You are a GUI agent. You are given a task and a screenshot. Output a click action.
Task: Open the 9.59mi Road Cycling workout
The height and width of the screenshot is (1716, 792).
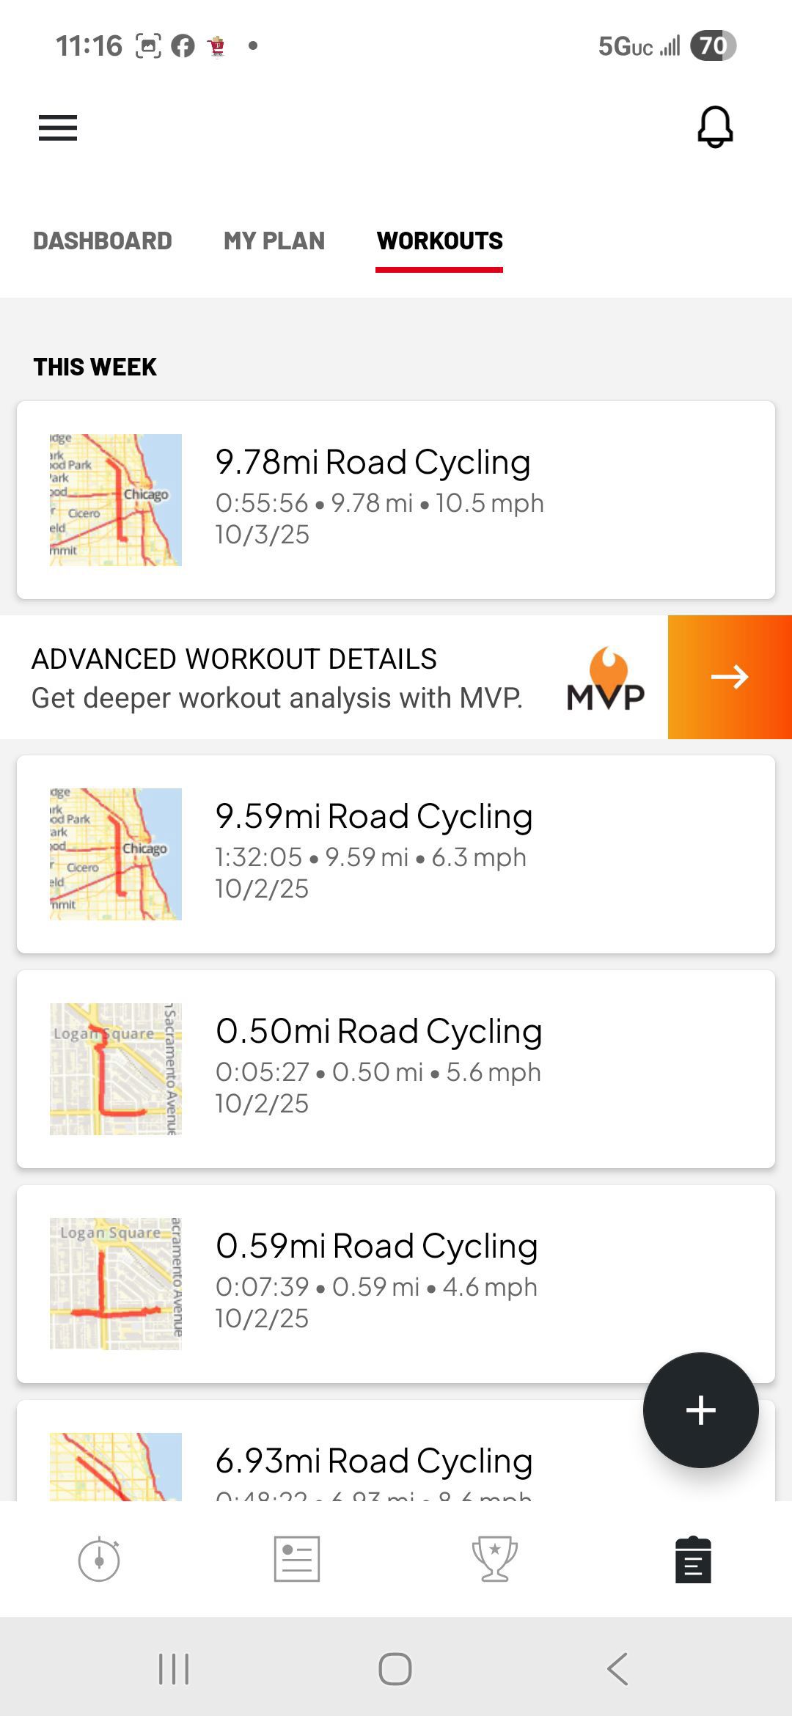(x=396, y=854)
